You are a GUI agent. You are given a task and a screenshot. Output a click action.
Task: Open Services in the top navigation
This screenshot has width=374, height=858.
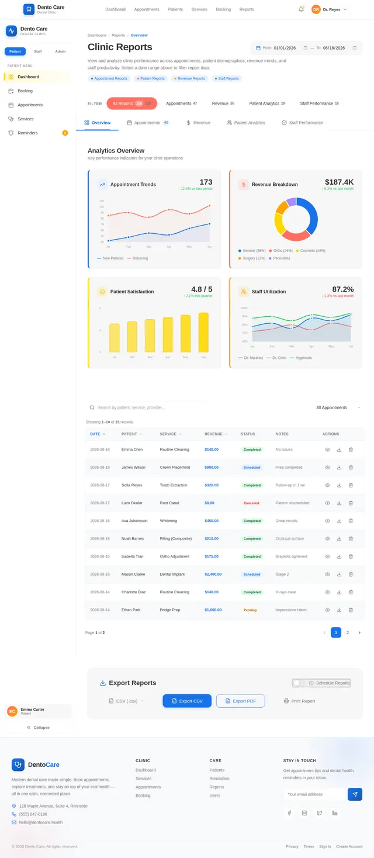coord(199,9)
